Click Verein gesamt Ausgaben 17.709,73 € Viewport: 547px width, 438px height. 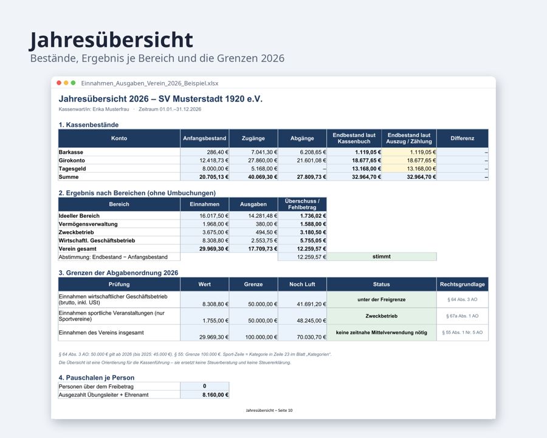click(x=253, y=249)
